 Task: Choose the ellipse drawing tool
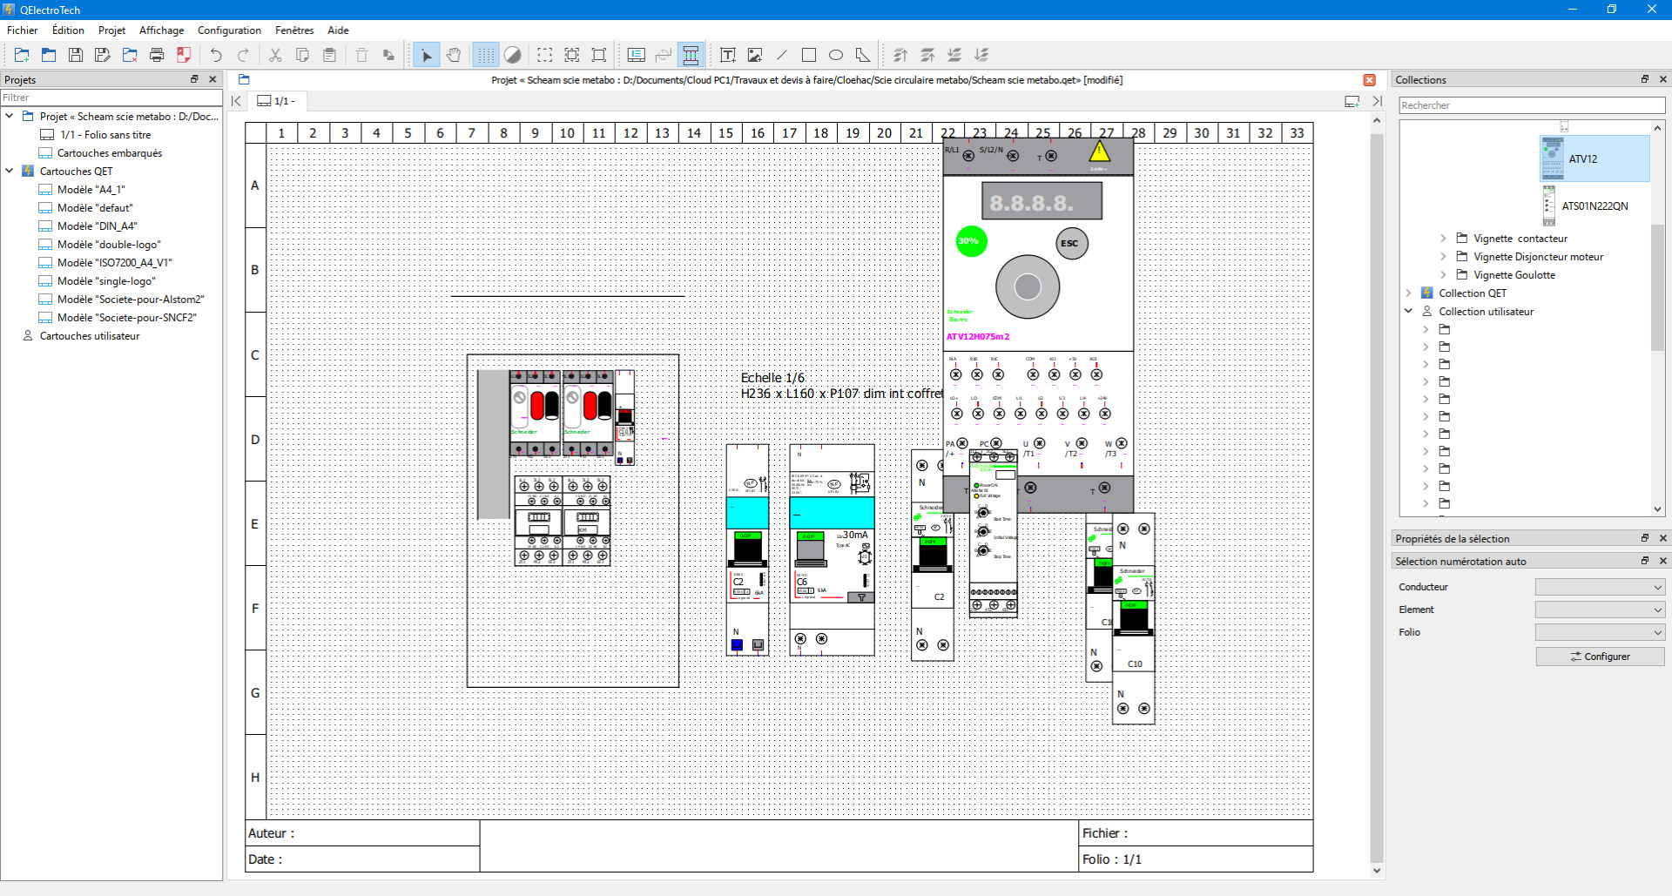(x=836, y=56)
